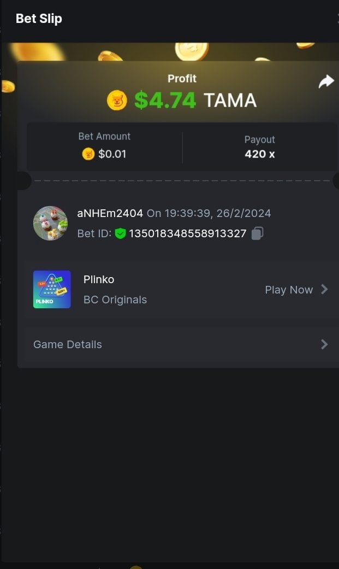The height and width of the screenshot is (569, 339).
Task: Copy the Bet ID with the copy icon
Action: [258, 233]
